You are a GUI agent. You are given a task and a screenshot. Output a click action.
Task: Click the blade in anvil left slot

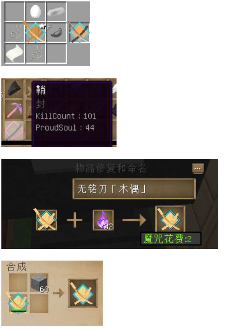click(x=47, y=220)
